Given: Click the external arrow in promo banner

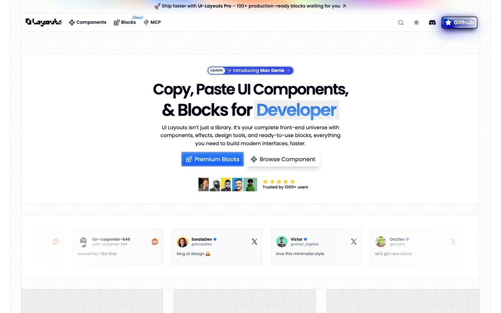Looking at the screenshot, I should tap(344, 6).
